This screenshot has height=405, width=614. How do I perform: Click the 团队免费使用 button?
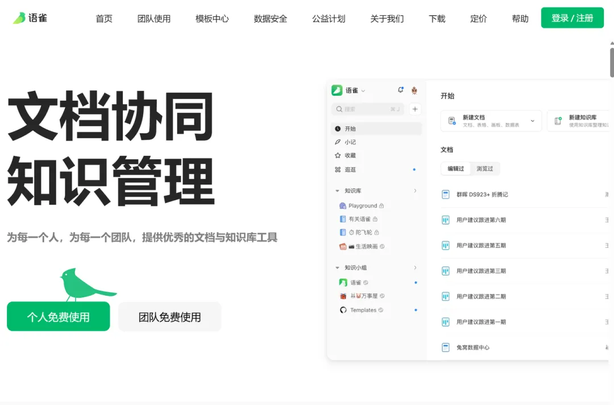pyautogui.click(x=169, y=316)
